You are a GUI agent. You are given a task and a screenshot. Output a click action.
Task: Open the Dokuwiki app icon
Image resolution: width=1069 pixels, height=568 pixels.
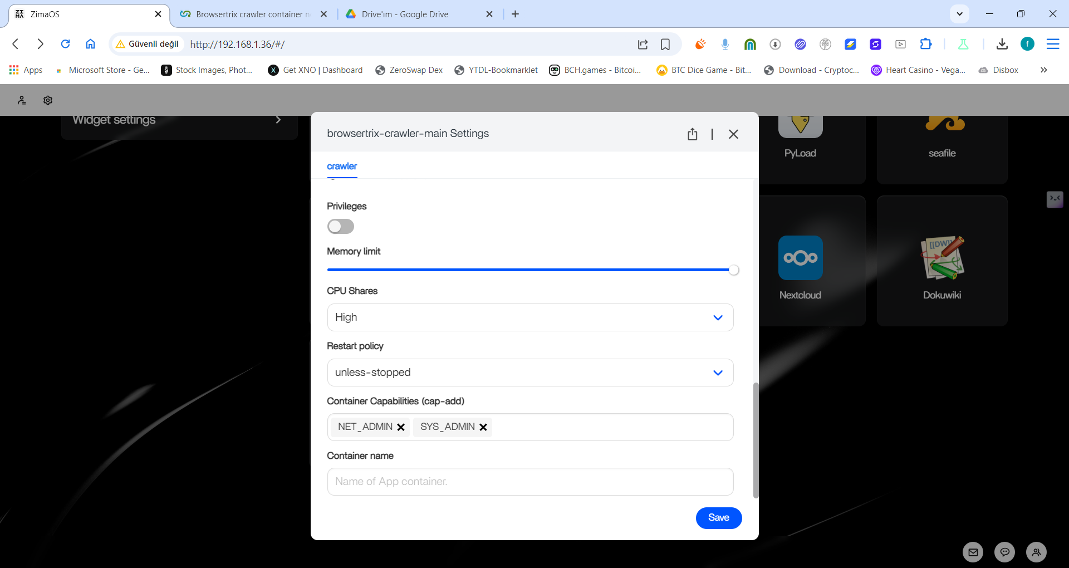[x=941, y=258]
